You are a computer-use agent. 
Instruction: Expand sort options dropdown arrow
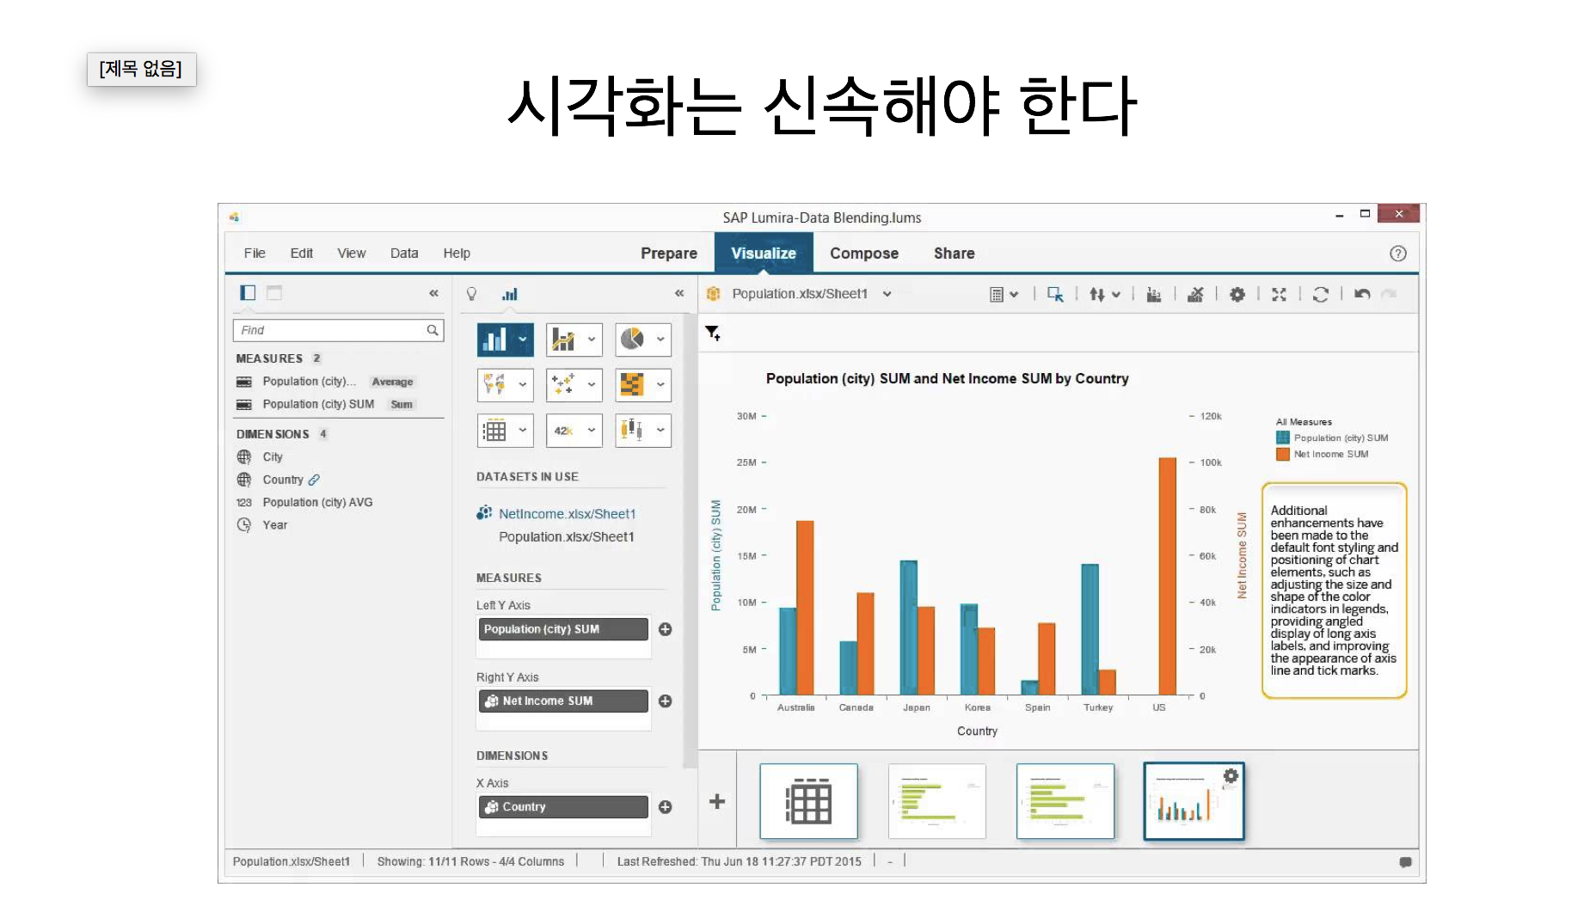click(x=1116, y=294)
